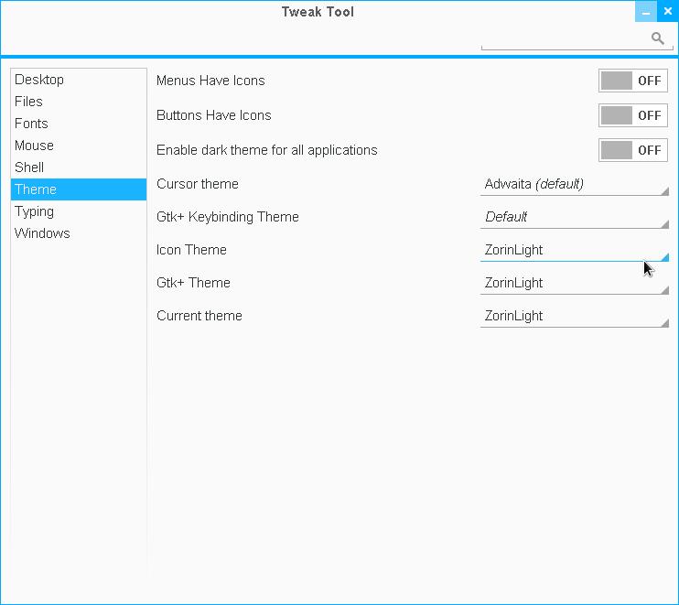Expand Gtk+ Keybinding Theme dropdown

576,217
